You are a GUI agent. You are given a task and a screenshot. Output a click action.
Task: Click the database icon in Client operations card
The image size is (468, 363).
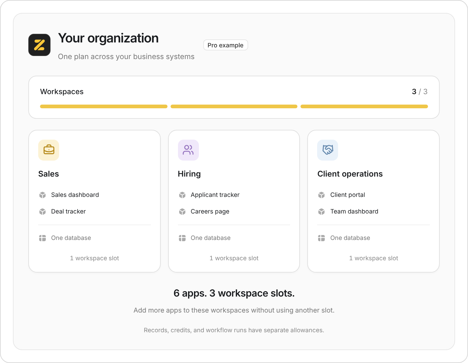pos(321,238)
